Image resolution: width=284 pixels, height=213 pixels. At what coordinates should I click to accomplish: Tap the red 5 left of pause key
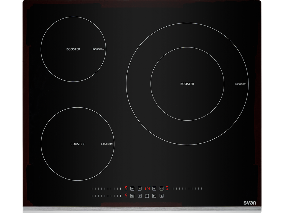tap(126, 188)
